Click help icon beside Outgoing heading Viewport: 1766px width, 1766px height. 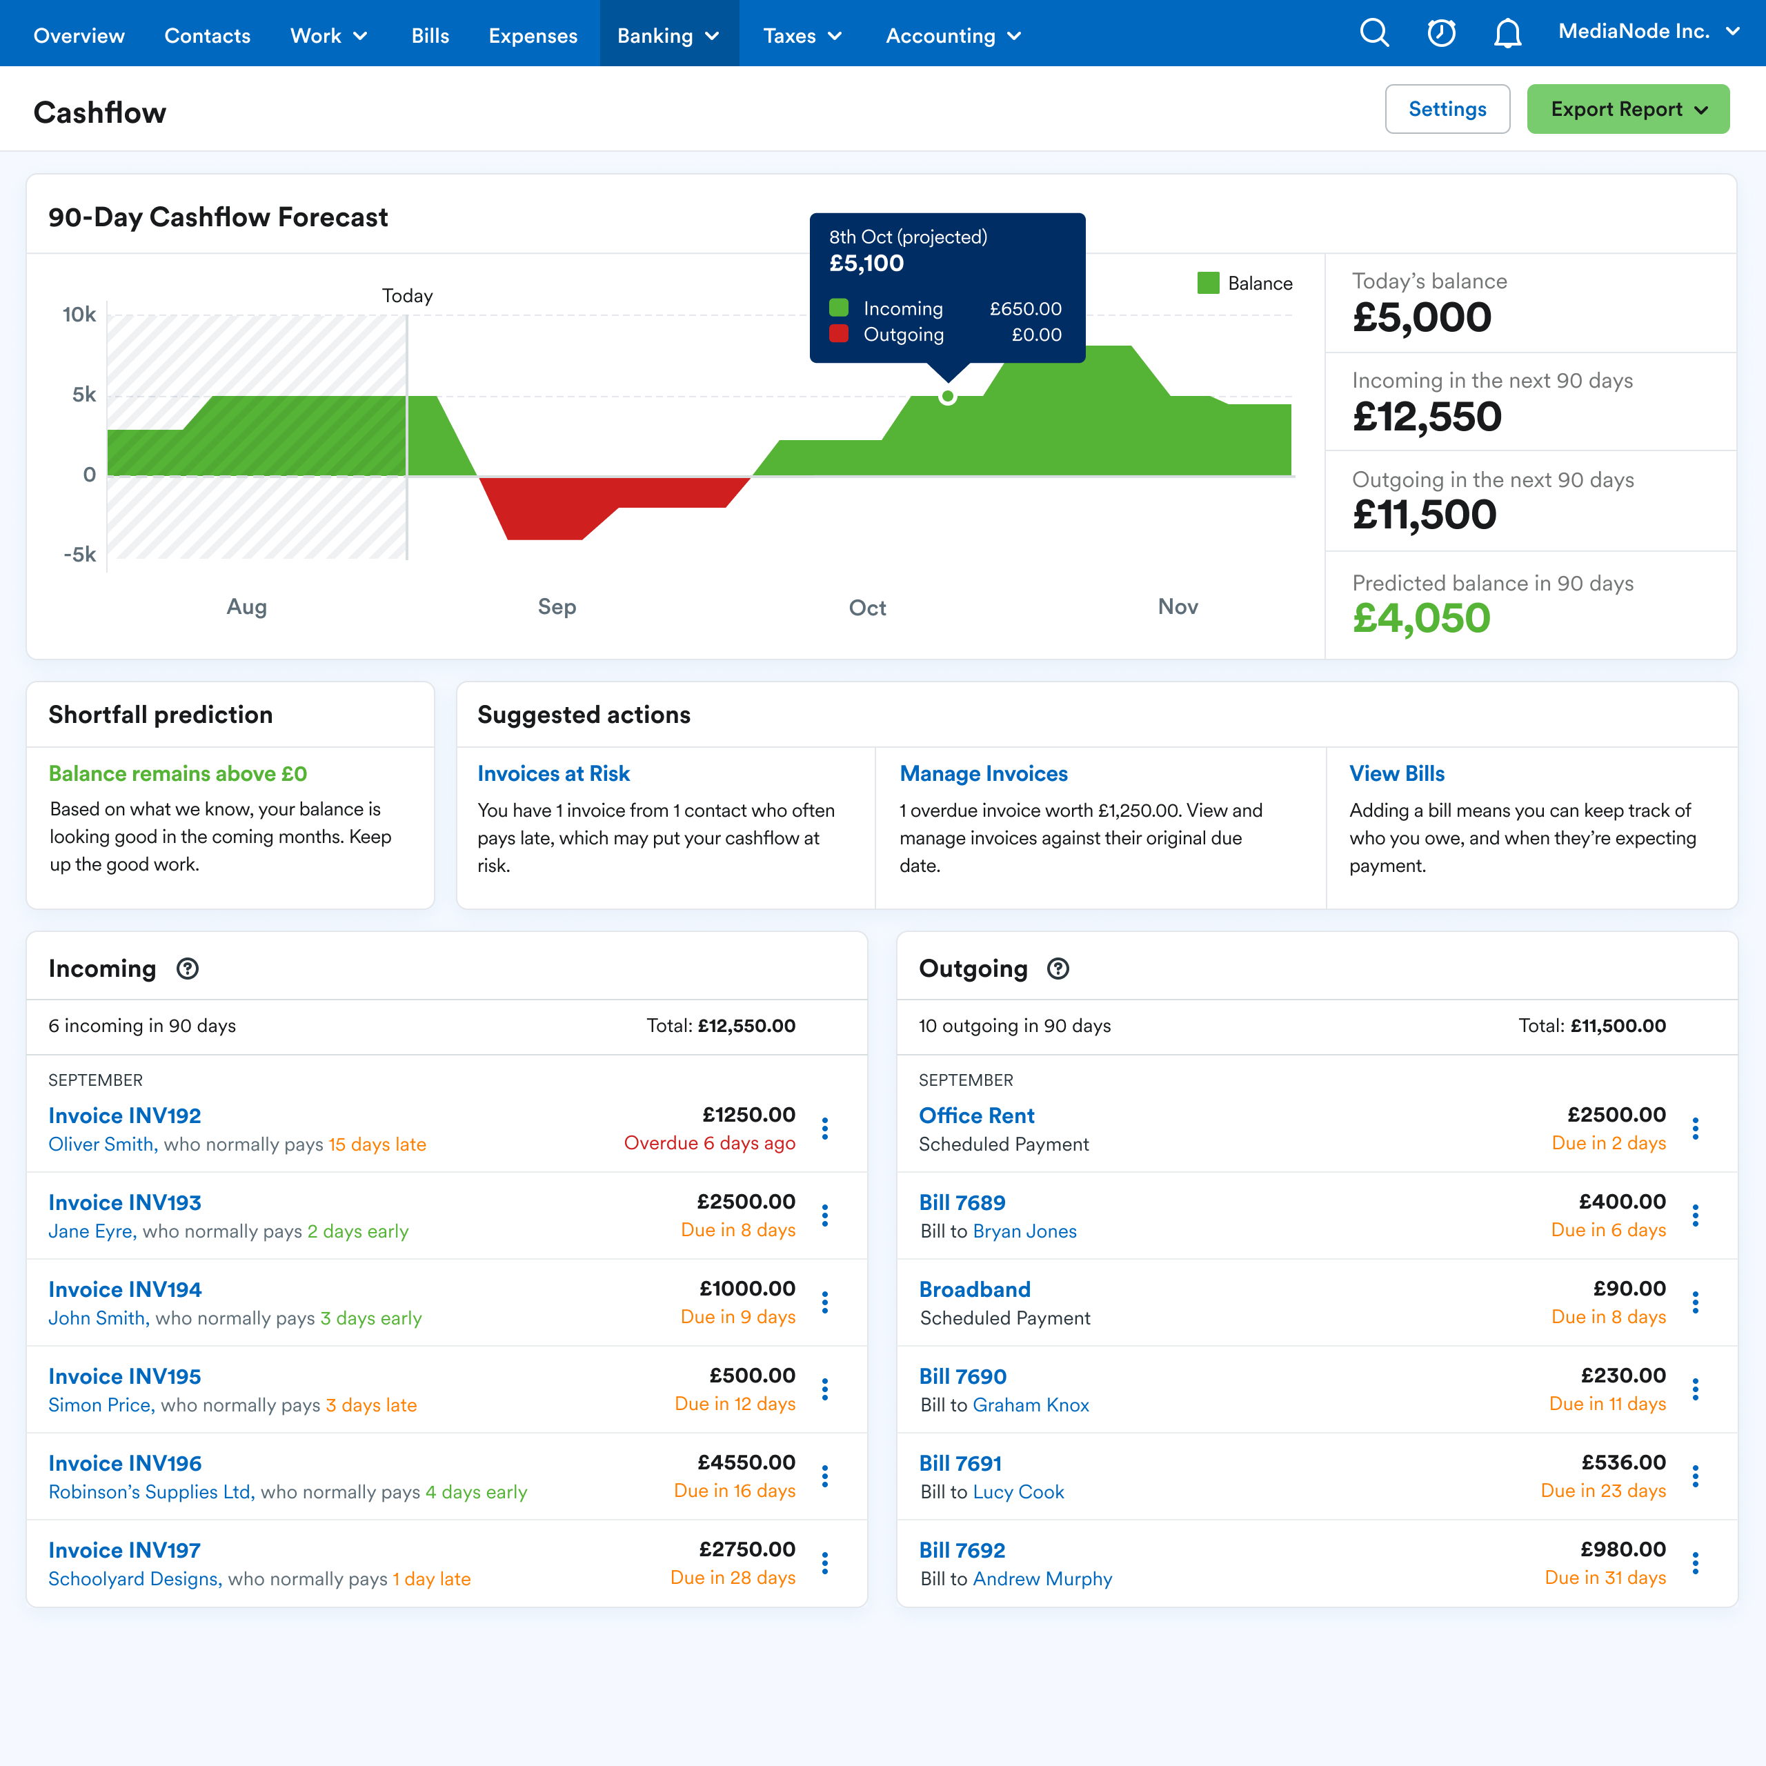click(x=1058, y=969)
